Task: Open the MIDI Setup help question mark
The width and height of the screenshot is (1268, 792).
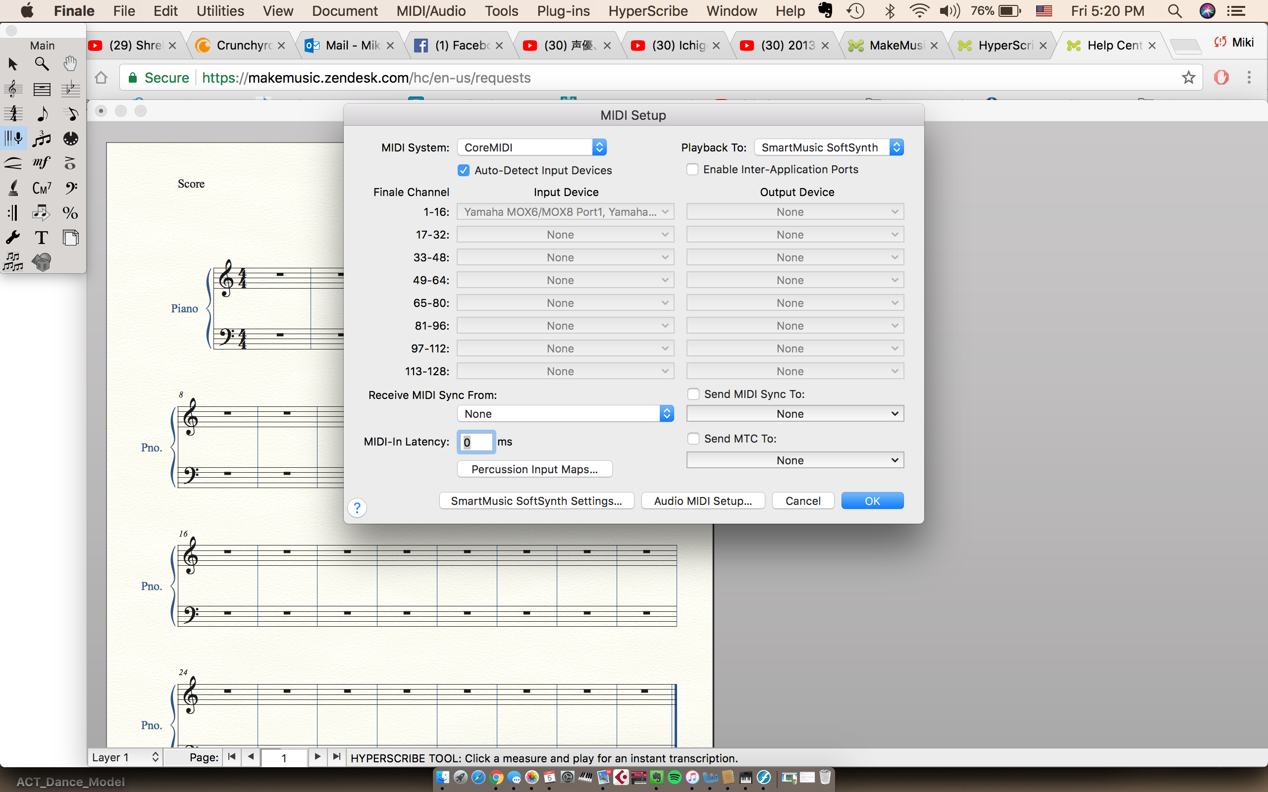Action: point(357,507)
